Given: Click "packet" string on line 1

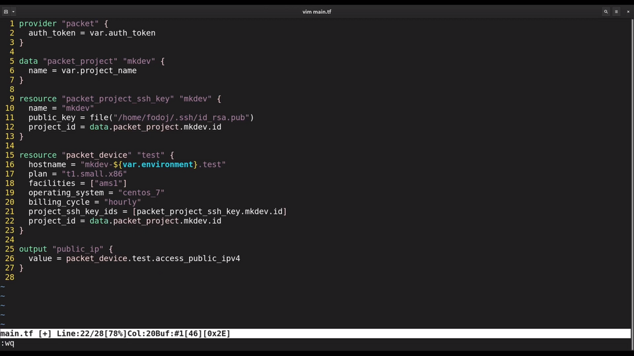Looking at the screenshot, I should point(80,24).
